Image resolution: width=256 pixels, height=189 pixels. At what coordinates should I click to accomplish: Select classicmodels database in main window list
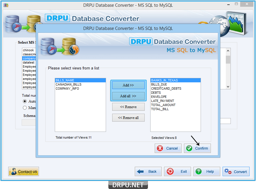29,54
